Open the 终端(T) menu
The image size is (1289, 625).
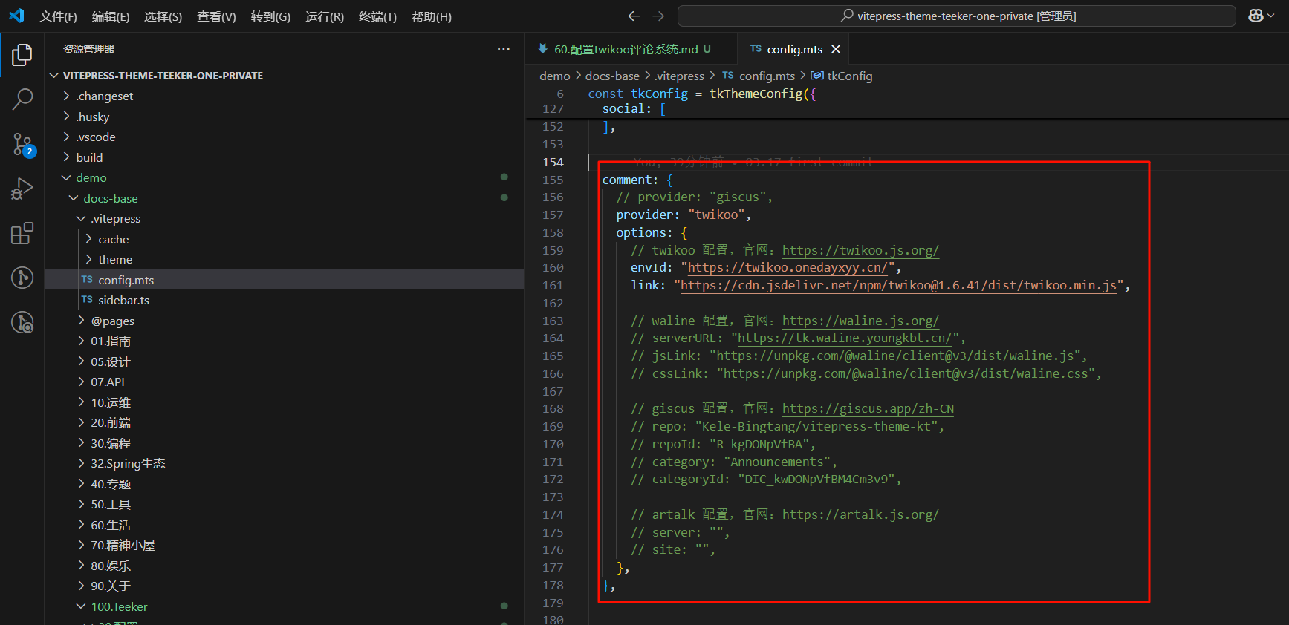pos(377,16)
